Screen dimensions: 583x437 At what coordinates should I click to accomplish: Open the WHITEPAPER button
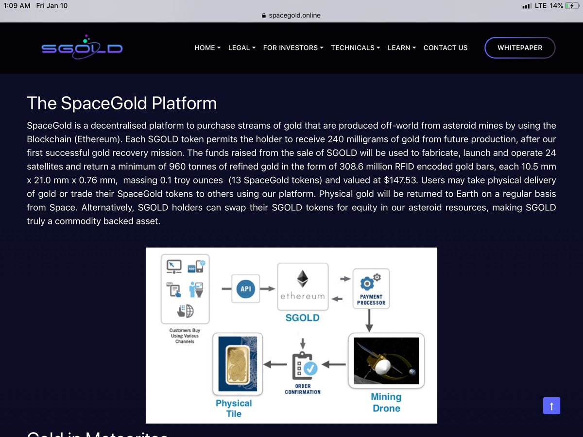tap(520, 48)
